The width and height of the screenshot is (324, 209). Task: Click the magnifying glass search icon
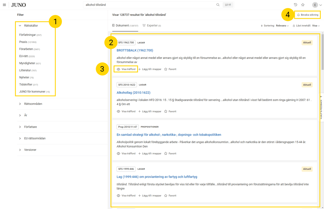point(218,5)
